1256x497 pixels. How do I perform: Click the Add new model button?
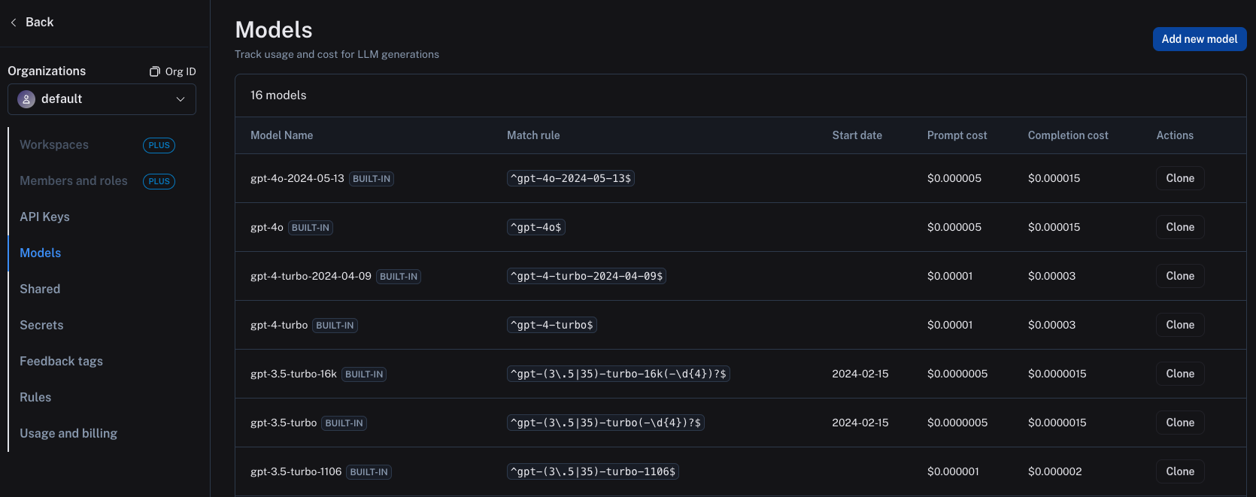pos(1199,39)
